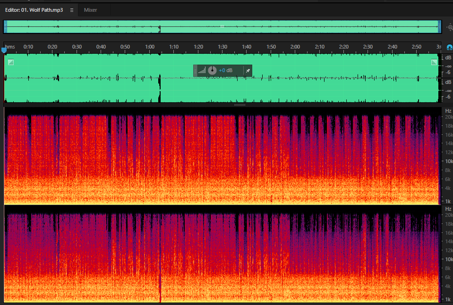Click the 0:30 mark on the ruler
The width and height of the screenshot is (453, 305).
[77, 47]
